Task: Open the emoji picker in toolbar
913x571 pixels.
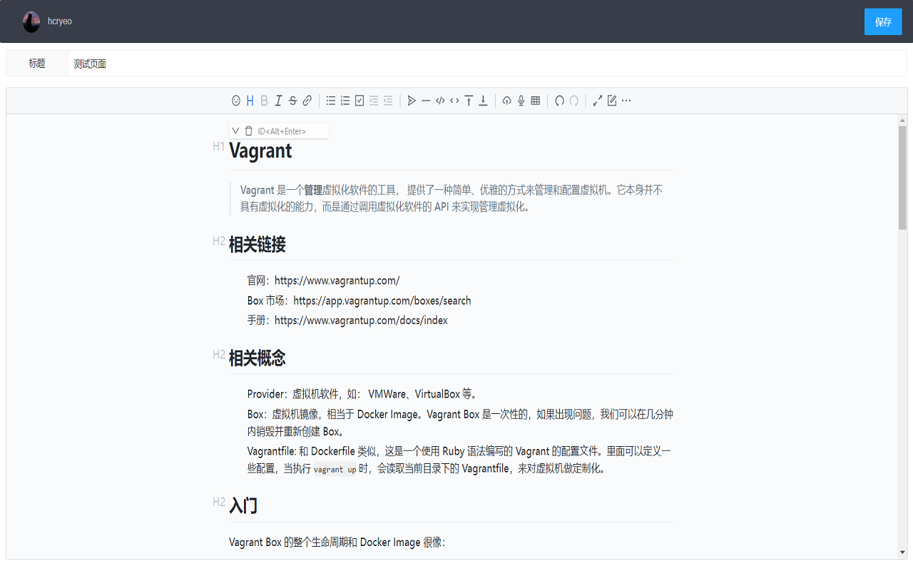Action: point(236,101)
